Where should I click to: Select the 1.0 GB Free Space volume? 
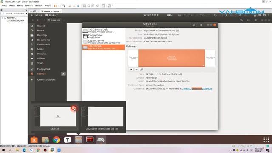click(210, 58)
